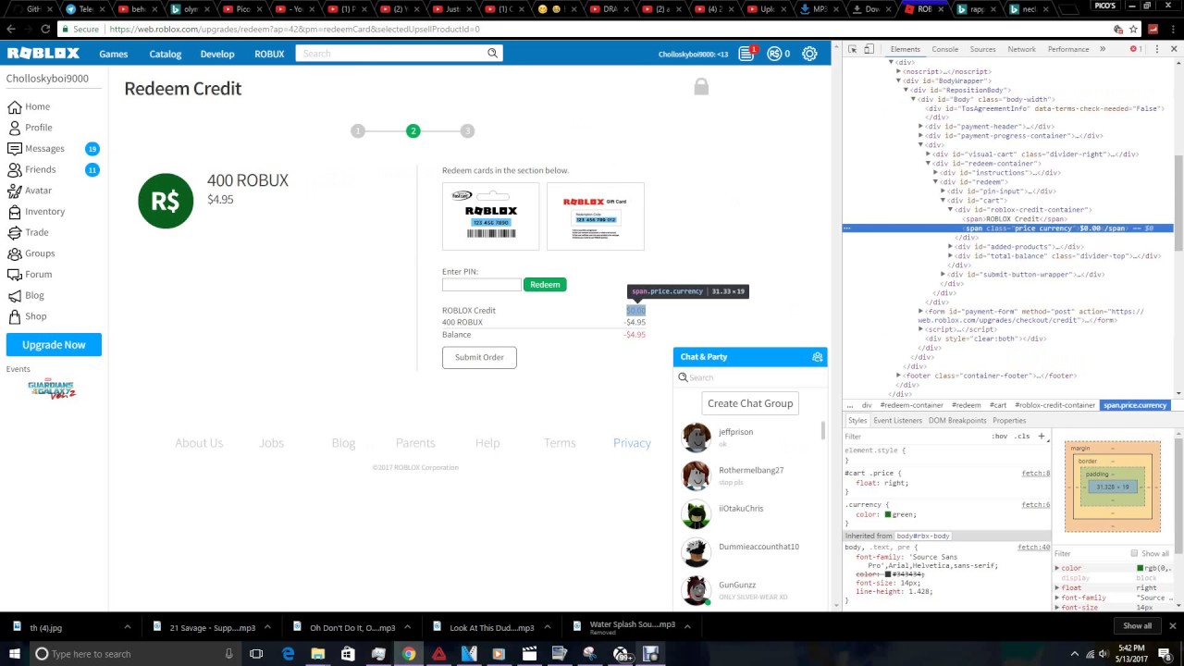The image size is (1184, 666).
Task: Expand the computed color property
Action: 1057,568
